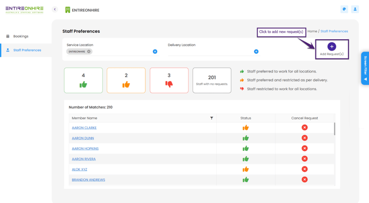369x203 pixels.
Task: Click the Staff Preferences breadcrumb link
Action: coord(334,31)
